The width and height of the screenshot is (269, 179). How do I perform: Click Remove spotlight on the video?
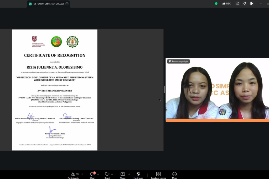click(178, 61)
